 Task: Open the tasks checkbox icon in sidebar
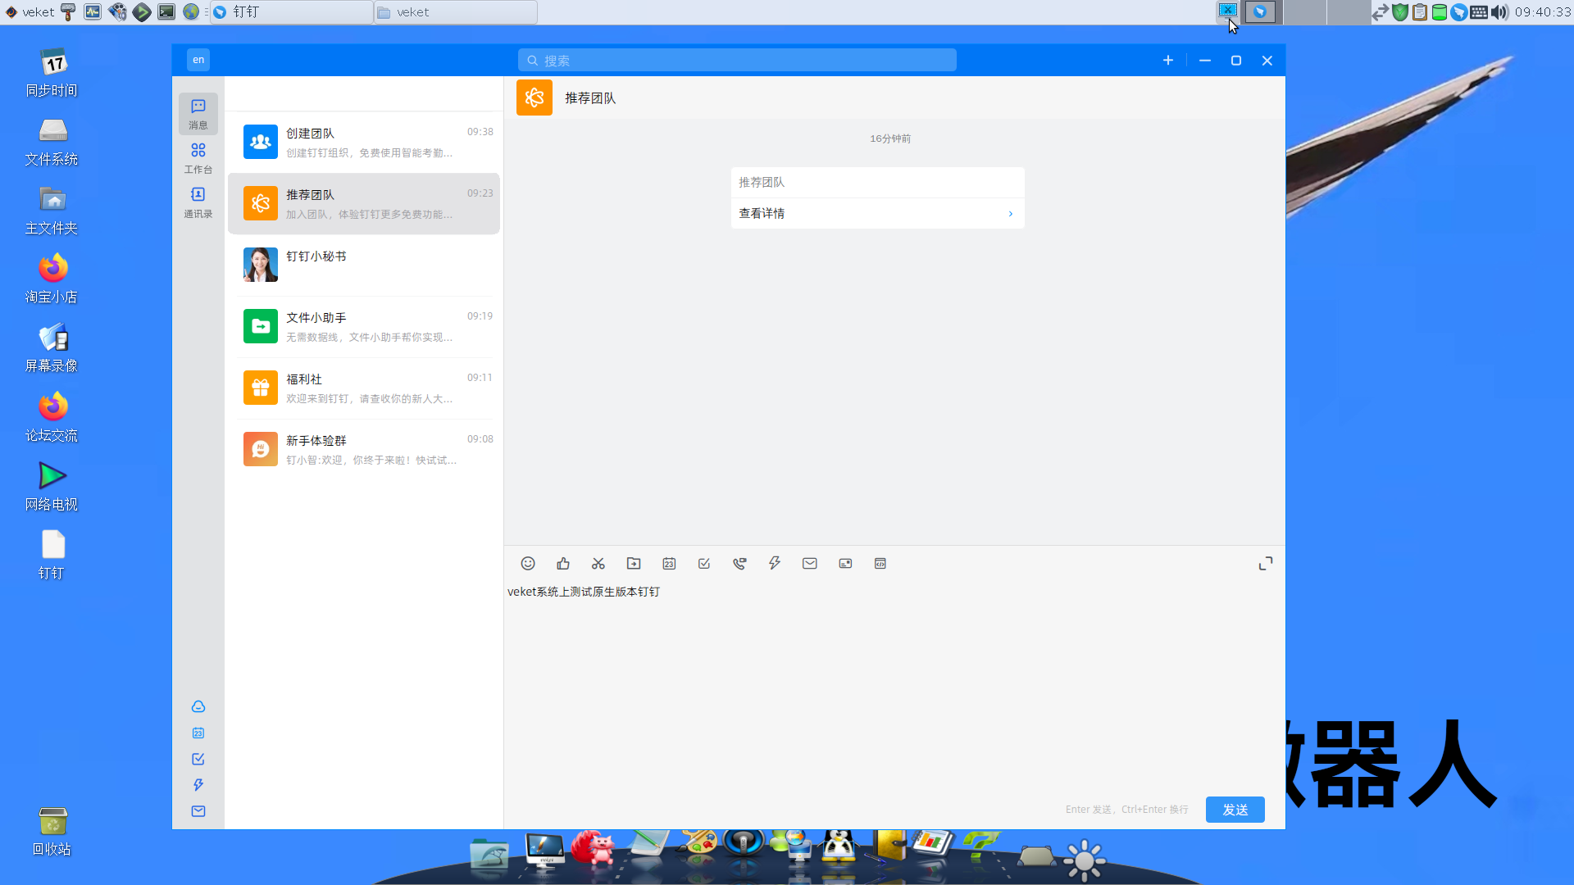[198, 759]
